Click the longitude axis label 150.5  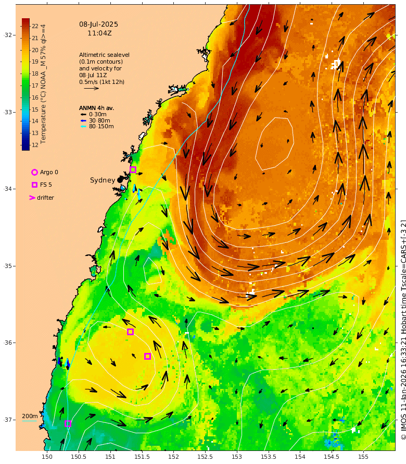pyautogui.click(x=79, y=457)
